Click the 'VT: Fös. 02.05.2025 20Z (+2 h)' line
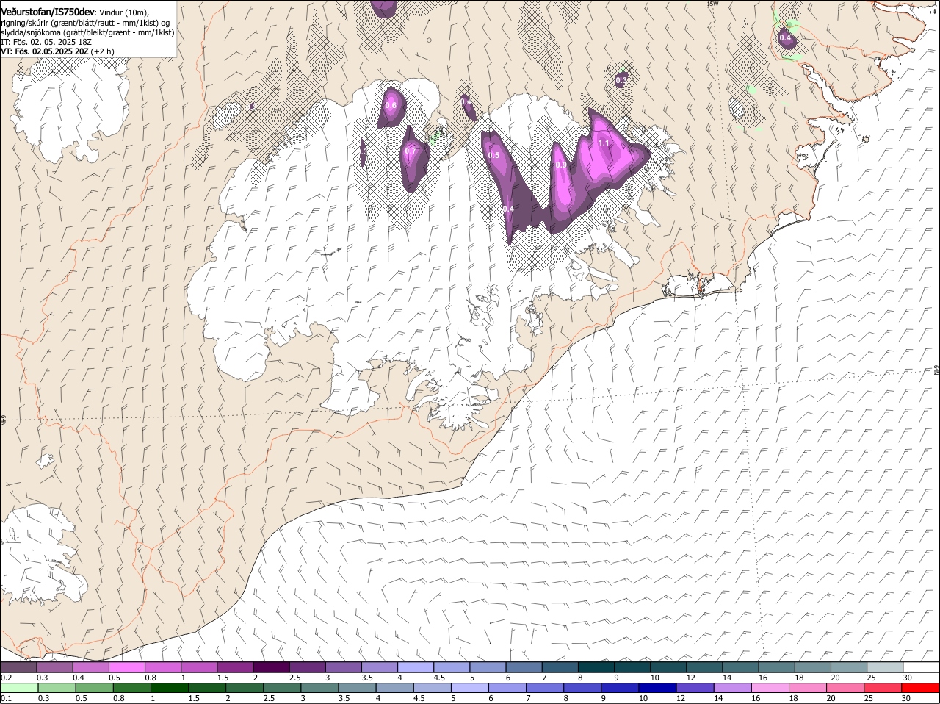This screenshot has height=704, width=940. pos(57,52)
